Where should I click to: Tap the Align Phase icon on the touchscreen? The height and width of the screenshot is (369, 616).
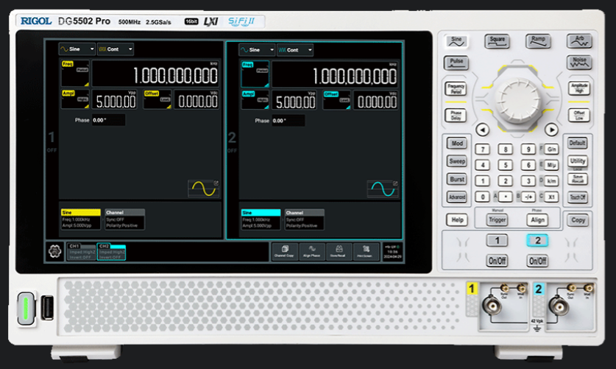(x=311, y=251)
